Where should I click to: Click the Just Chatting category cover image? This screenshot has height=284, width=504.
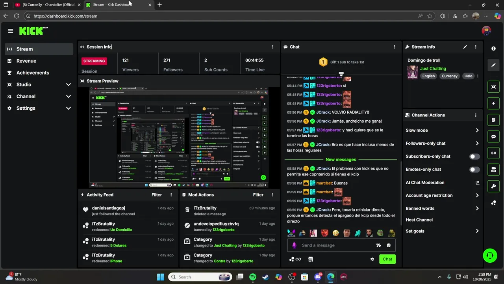pos(412,72)
